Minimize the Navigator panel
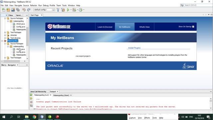The image size is (213, 120). point(27,65)
